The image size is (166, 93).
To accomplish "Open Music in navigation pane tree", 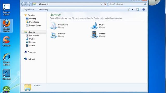I will [32, 39].
